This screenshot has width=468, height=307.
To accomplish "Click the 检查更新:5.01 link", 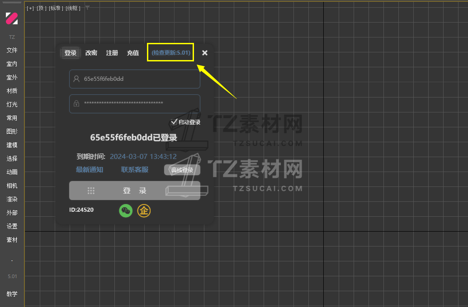I will [171, 52].
